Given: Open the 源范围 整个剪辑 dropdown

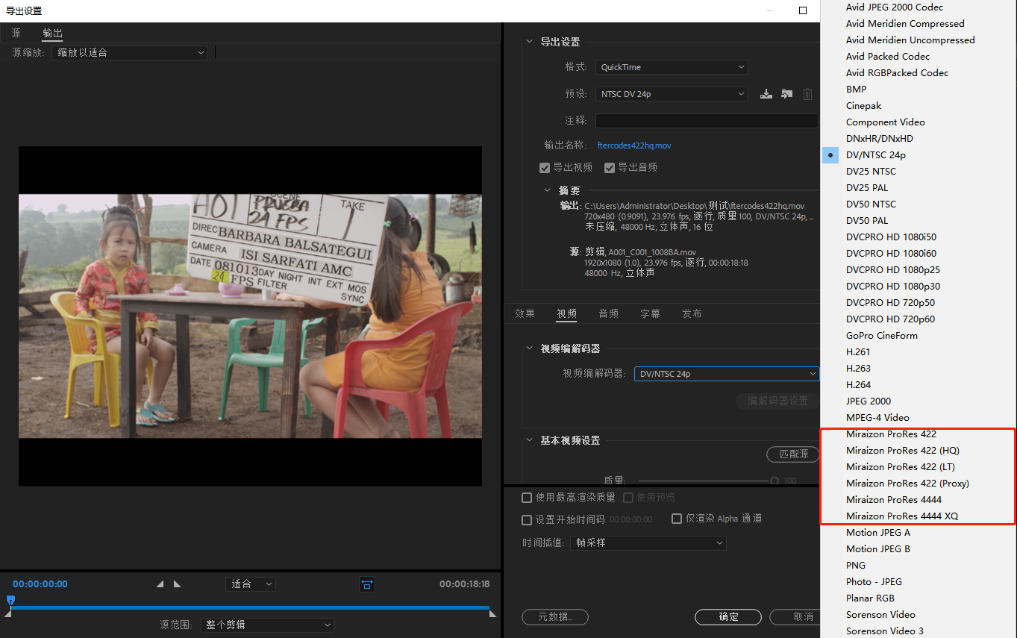Looking at the screenshot, I should [267, 625].
